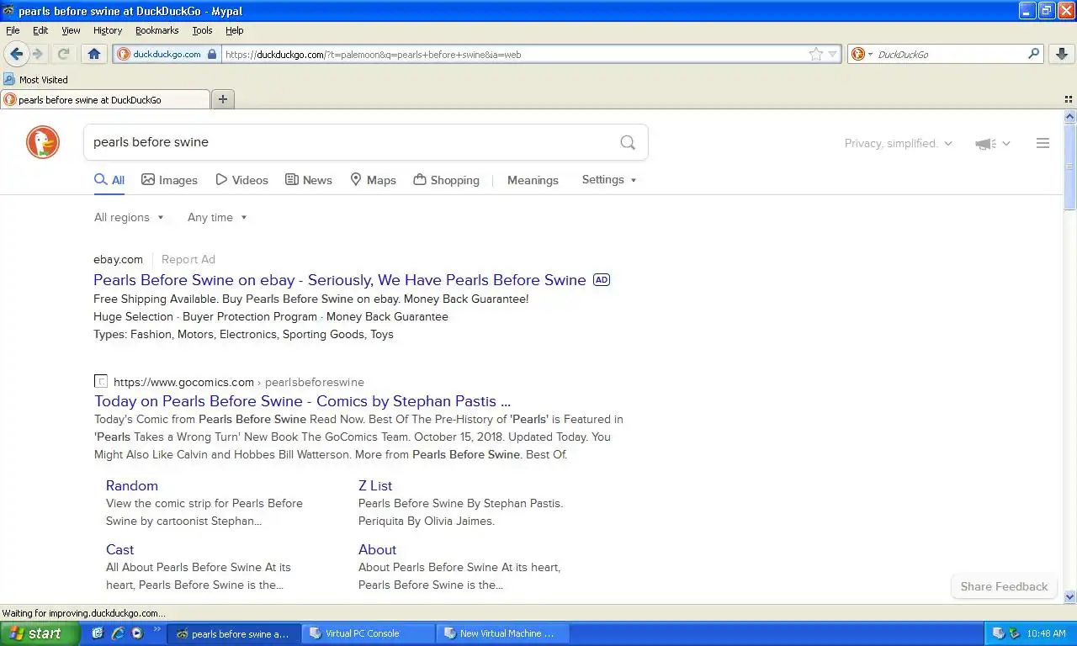Open New Virtual Machine taskbar button
Screen dimensions: 1077x646
point(503,633)
